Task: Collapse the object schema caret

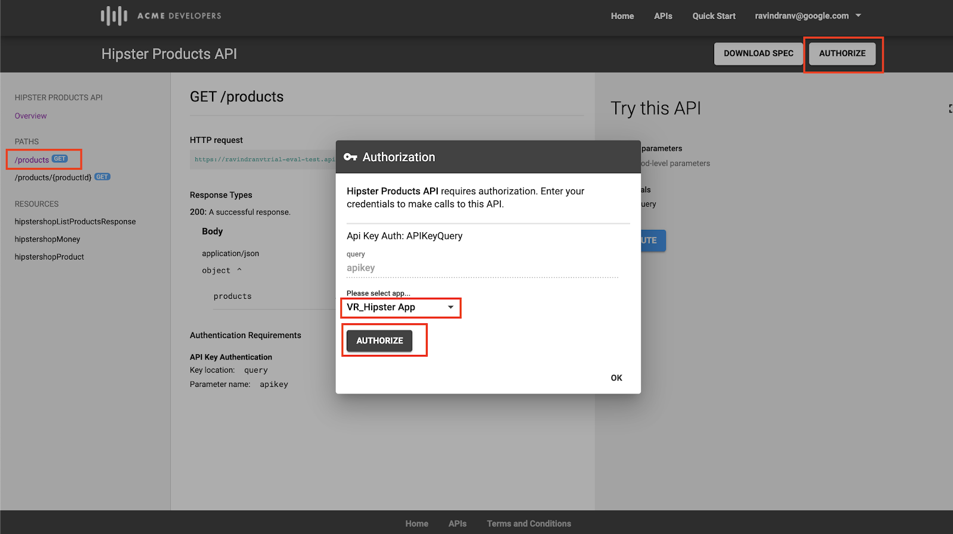Action: (239, 270)
